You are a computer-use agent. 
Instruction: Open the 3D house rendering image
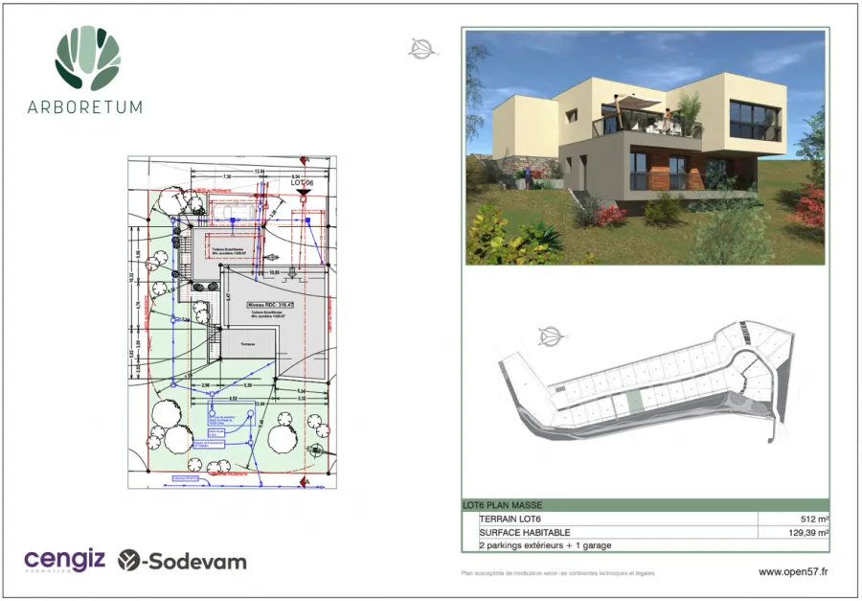point(645,148)
